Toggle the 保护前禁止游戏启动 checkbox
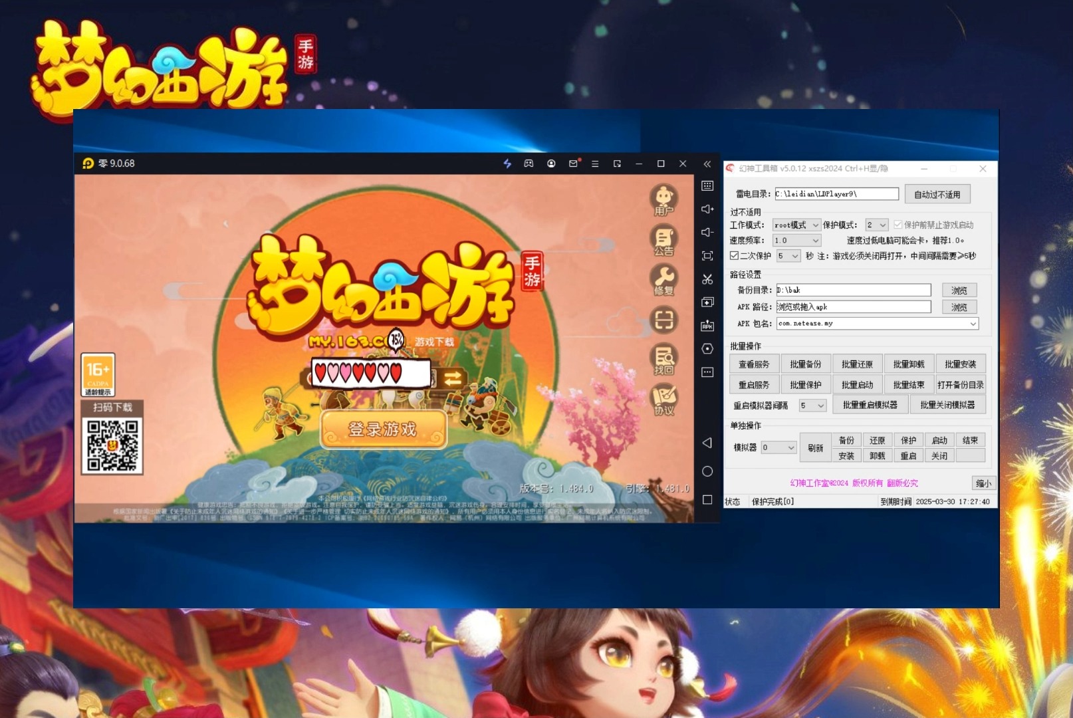 (897, 224)
